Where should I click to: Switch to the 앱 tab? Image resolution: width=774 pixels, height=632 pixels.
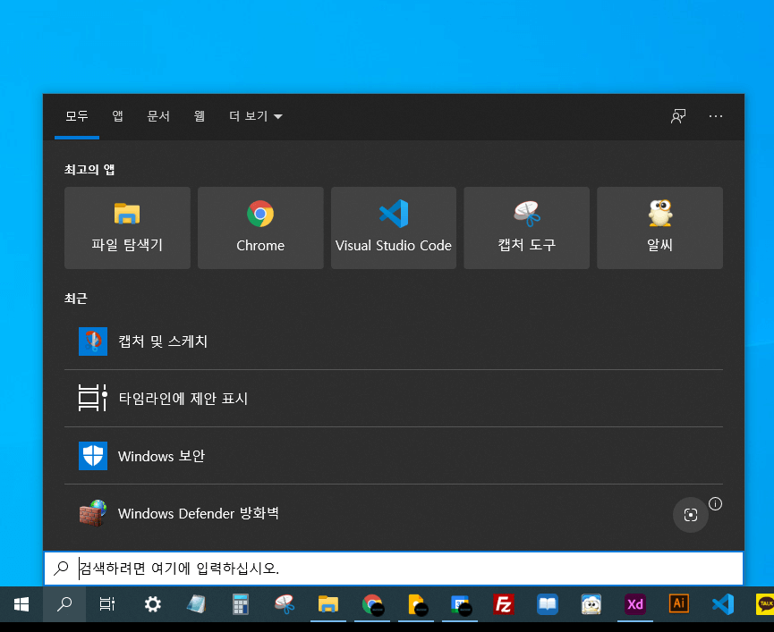(x=117, y=116)
